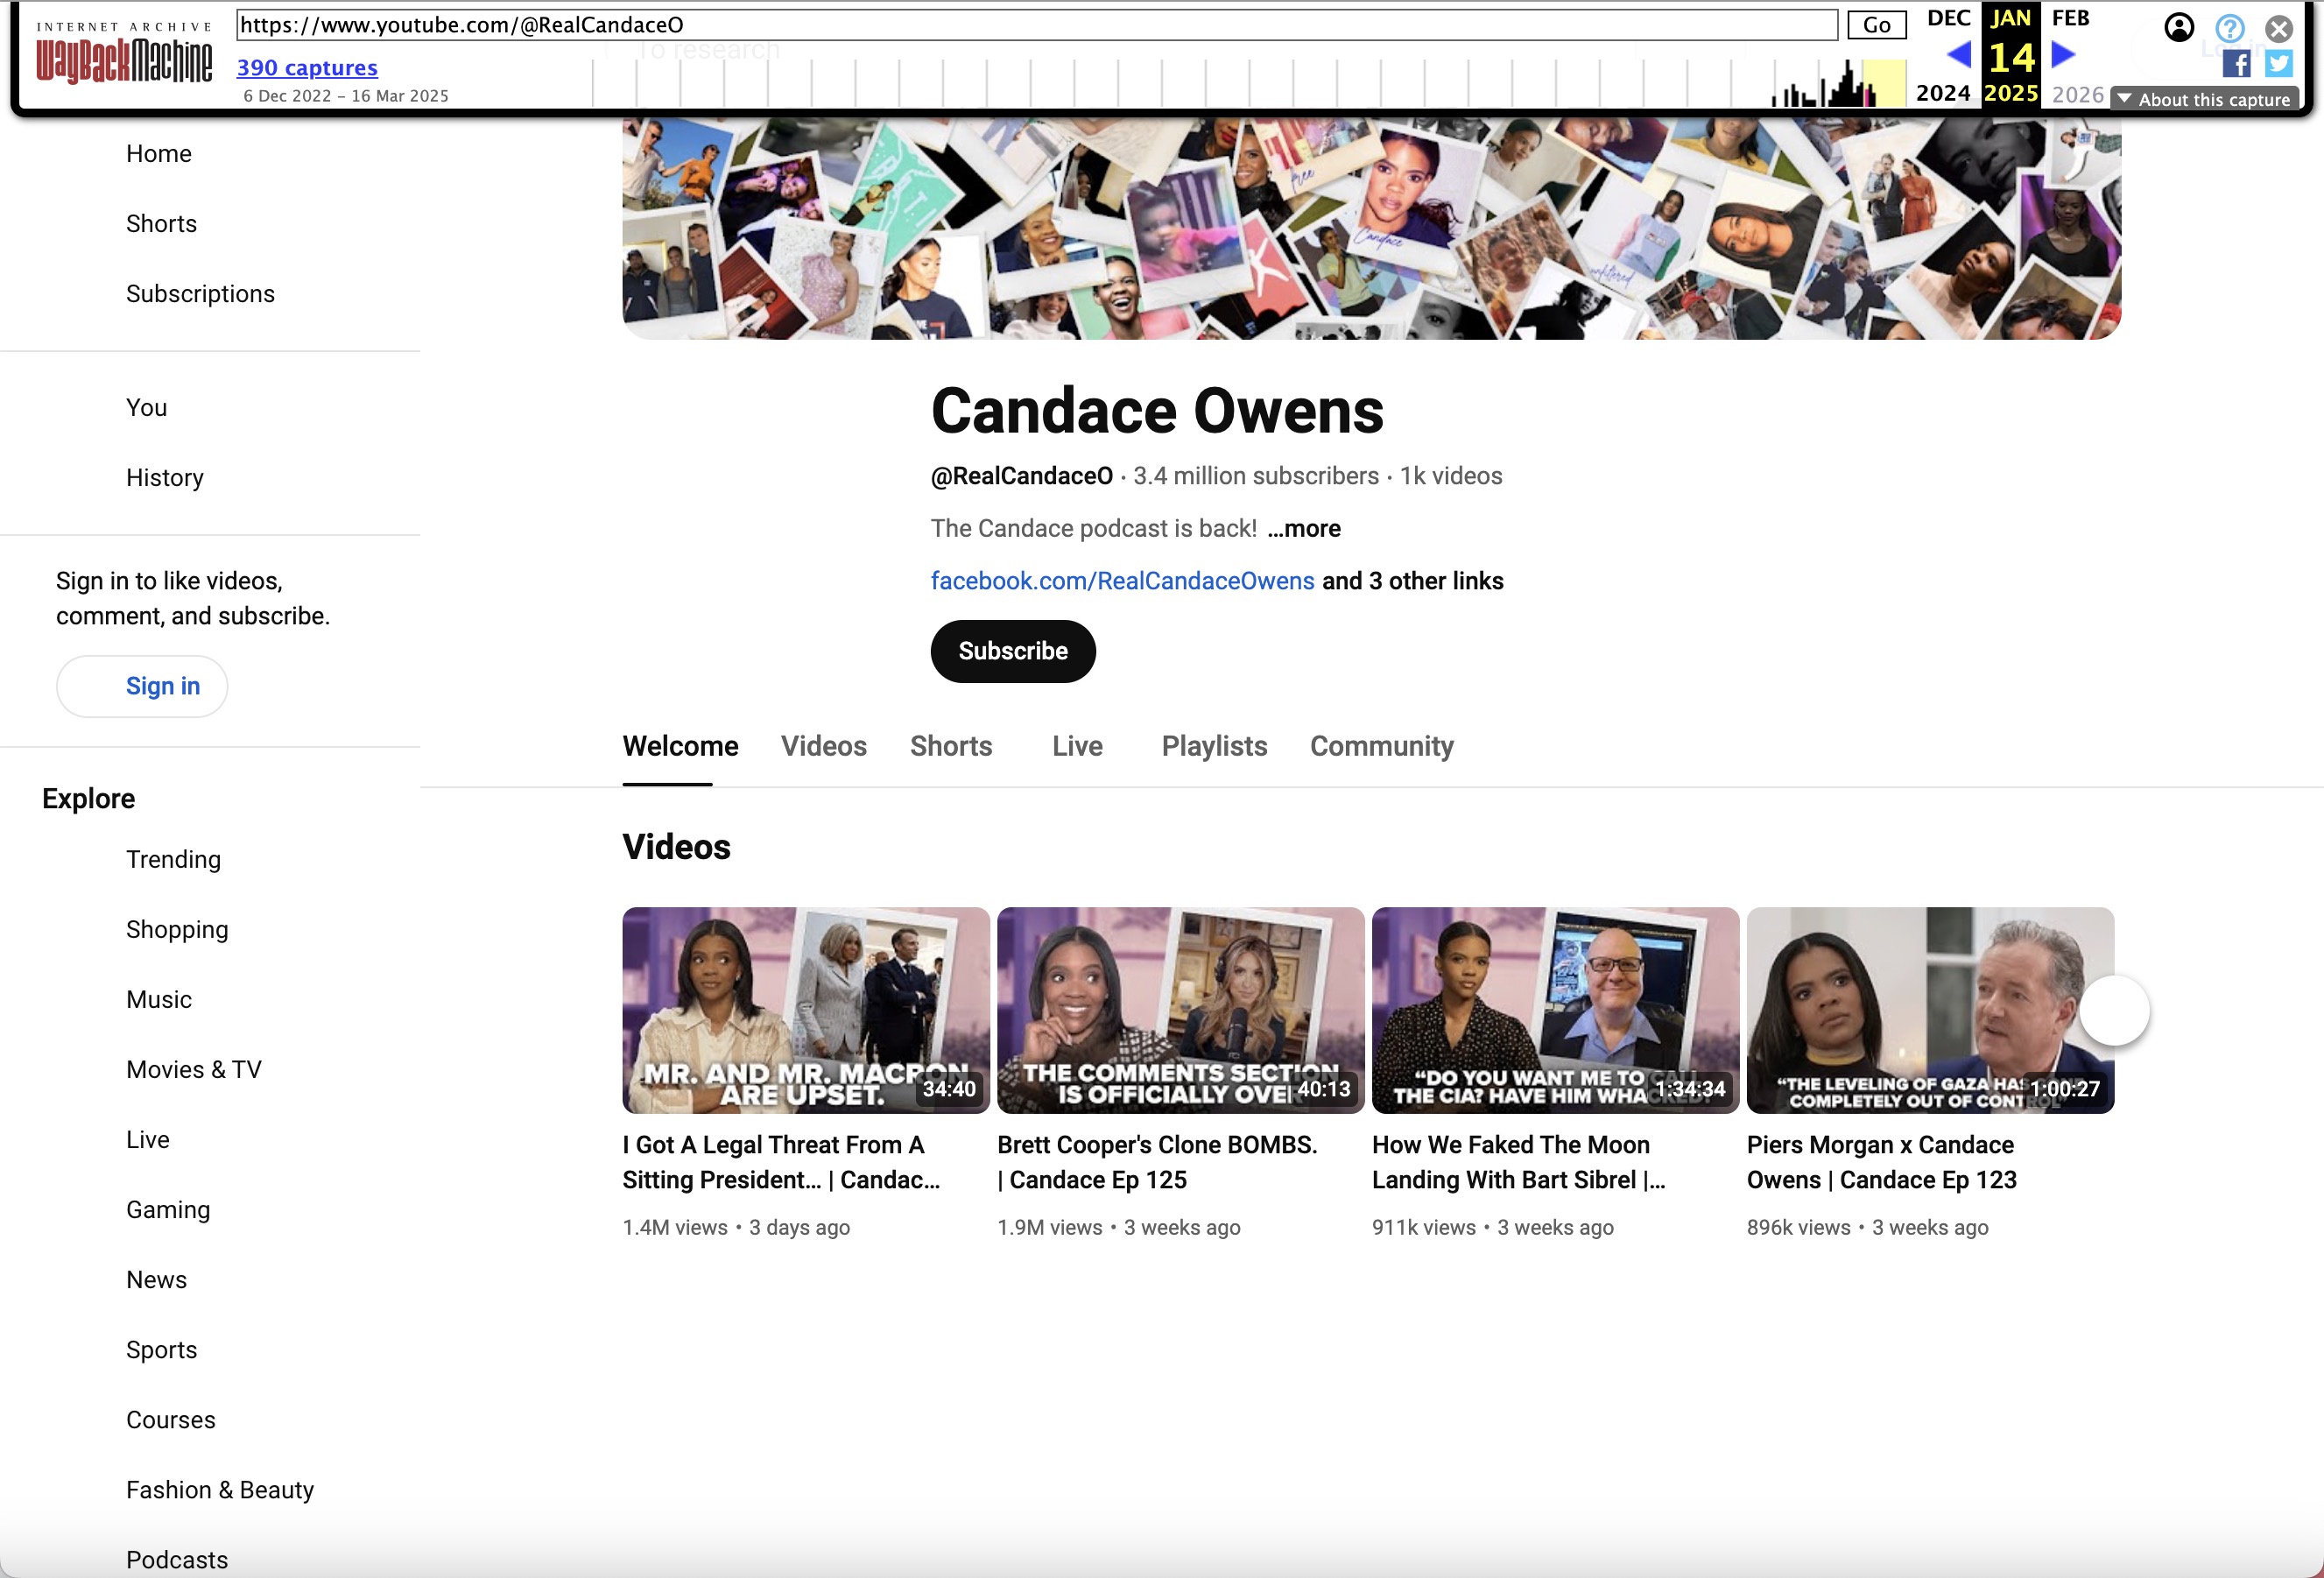Screen dimensions: 2324x1578
Task: Click the Wayback Machine profile icon
Action: coord(2179,27)
